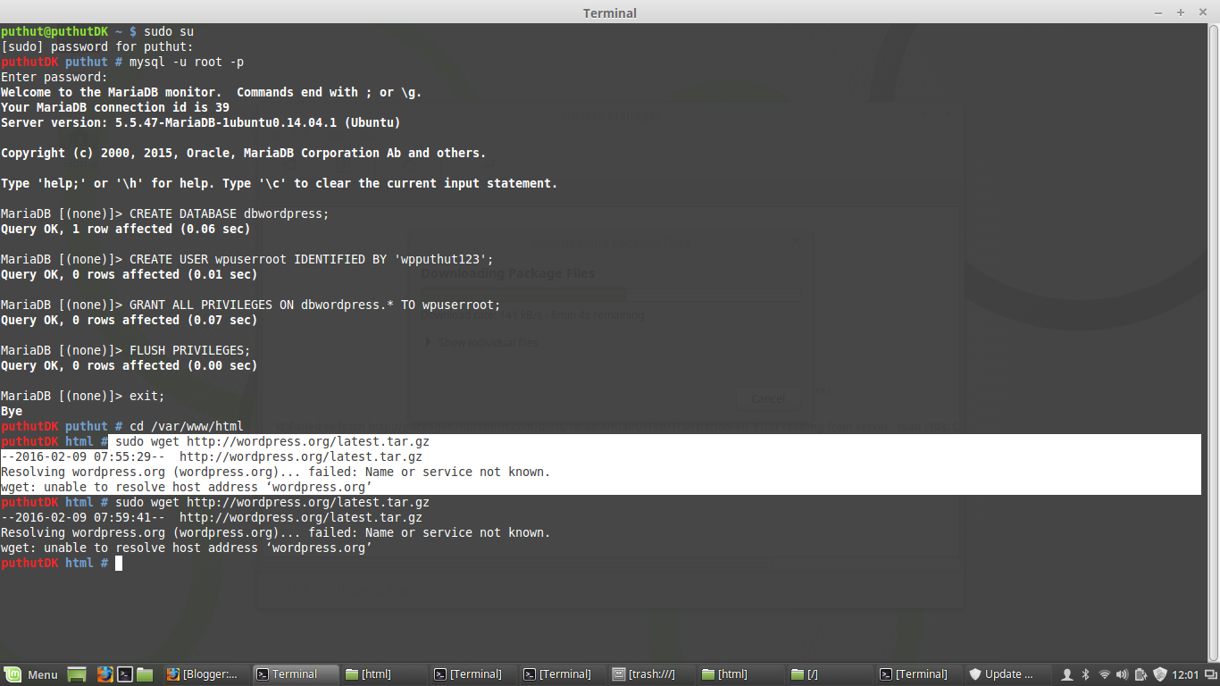Image resolution: width=1220 pixels, height=686 pixels.
Task: Expand the clock to show the calendar
Action: (x=1185, y=674)
